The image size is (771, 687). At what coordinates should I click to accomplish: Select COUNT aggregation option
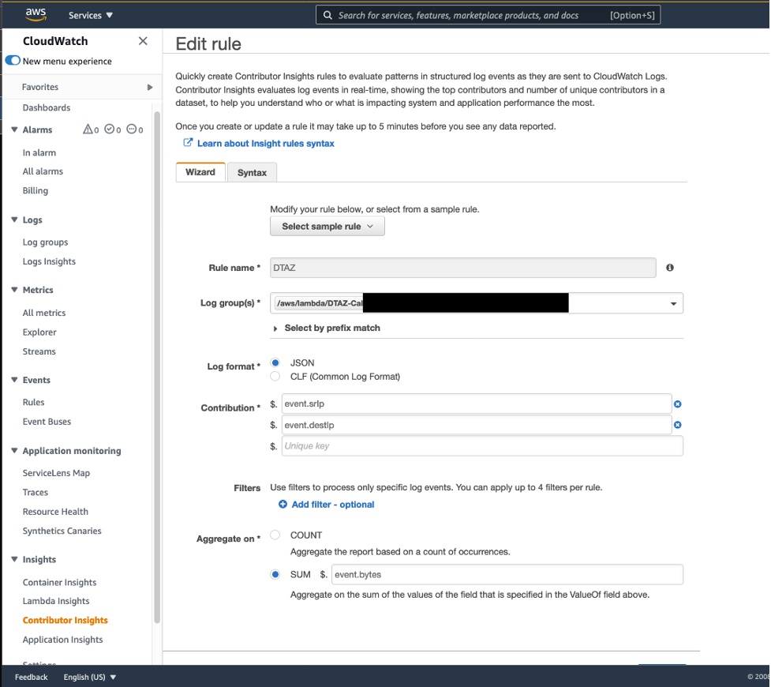(275, 535)
